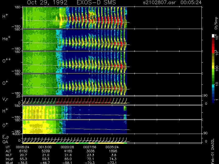Image resolution: width=219 pixels, height=164 pixels.
Task: Click the "ALT" row header
Action: coord(8,151)
